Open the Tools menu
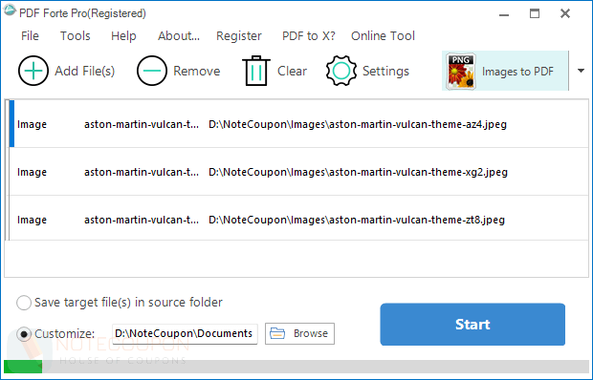The height and width of the screenshot is (380, 593). click(x=76, y=36)
